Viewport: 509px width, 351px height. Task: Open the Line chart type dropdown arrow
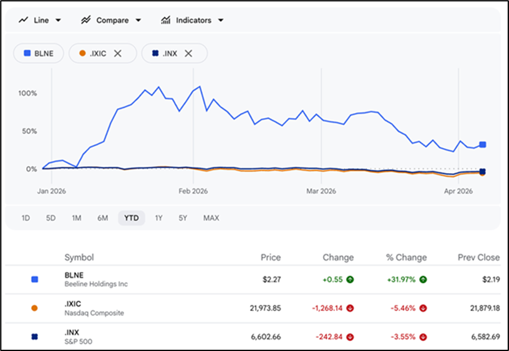point(58,20)
